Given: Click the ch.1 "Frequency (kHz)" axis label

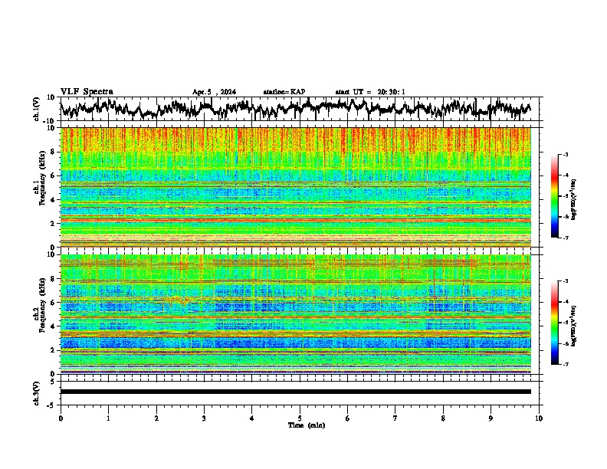Looking at the screenshot, I should (x=42, y=179).
